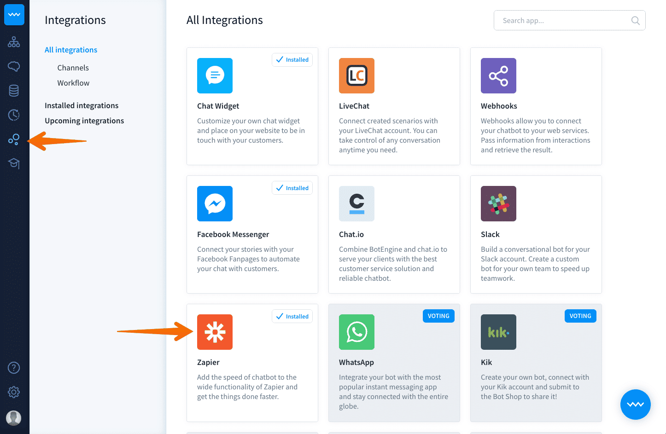
Task: Open the Chat Widget title
Action: [x=218, y=106]
